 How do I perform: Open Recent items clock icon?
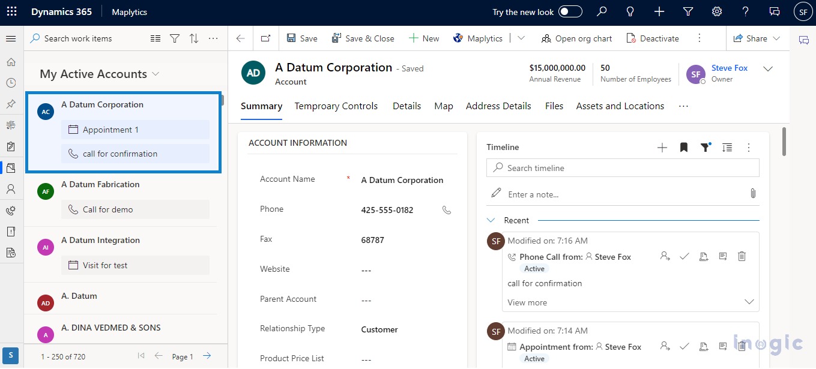11,83
